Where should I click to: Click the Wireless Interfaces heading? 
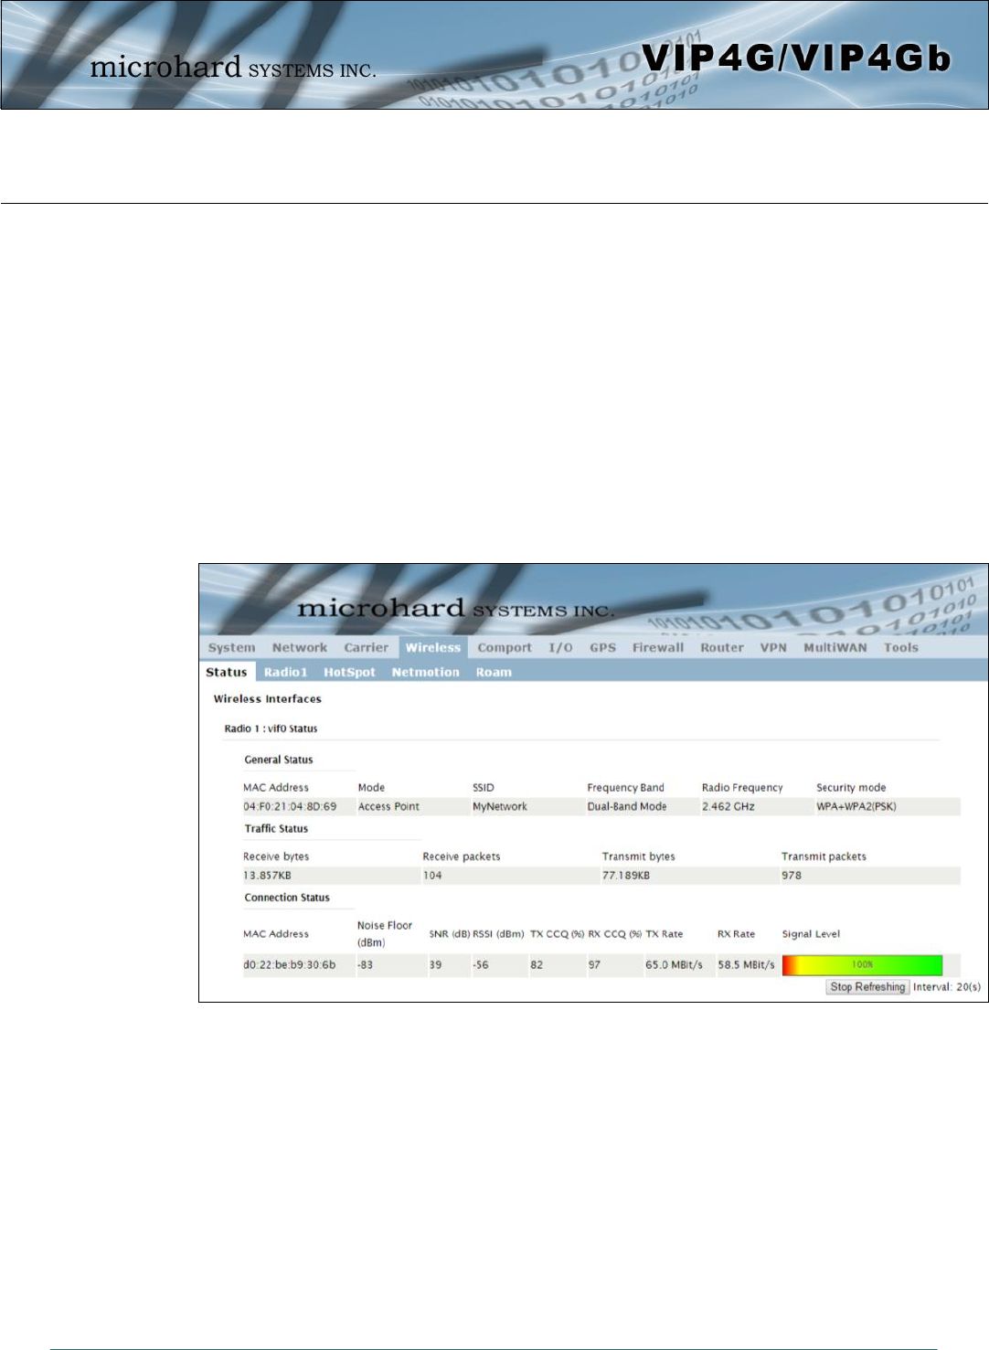click(x=268, y=699)
